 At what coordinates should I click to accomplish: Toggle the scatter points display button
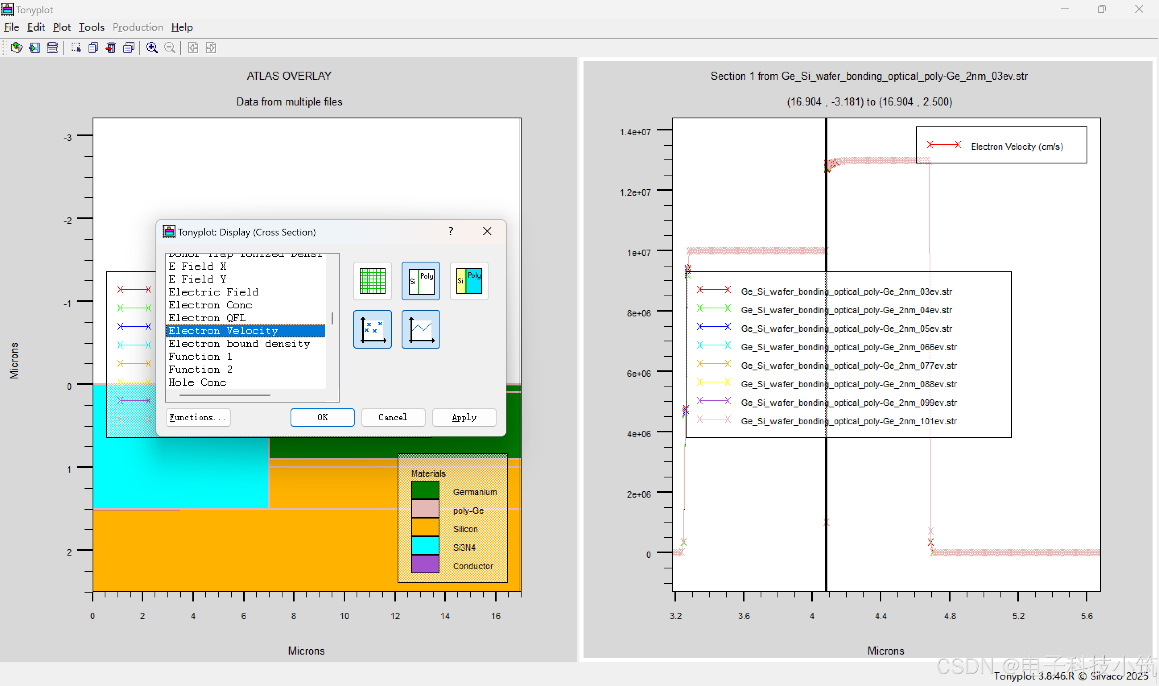tap(372, 329)
